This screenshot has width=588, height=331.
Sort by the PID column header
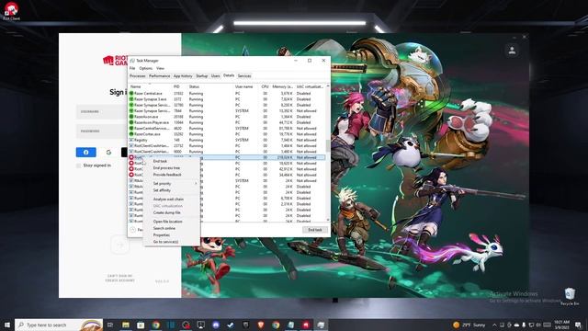point(179,86)
